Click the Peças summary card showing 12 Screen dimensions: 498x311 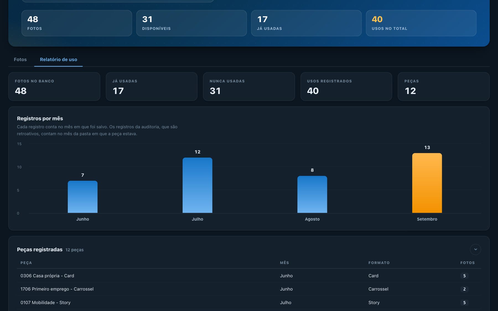443,87
